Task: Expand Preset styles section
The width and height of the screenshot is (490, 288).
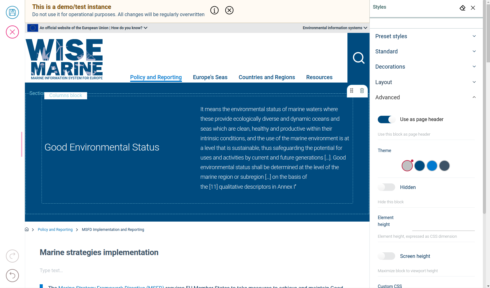Action: click(x=426, y=36)
